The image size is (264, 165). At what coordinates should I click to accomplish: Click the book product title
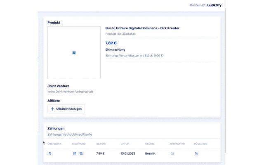tap(142, 28)
